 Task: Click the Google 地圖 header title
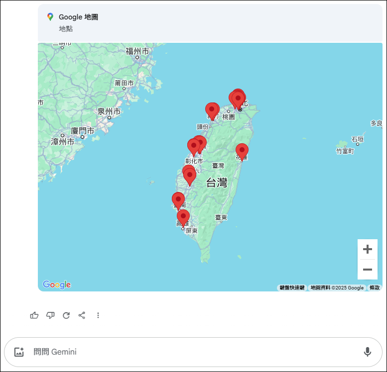[x=78, y=17]
